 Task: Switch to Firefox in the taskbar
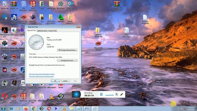[x=26, y=109]
